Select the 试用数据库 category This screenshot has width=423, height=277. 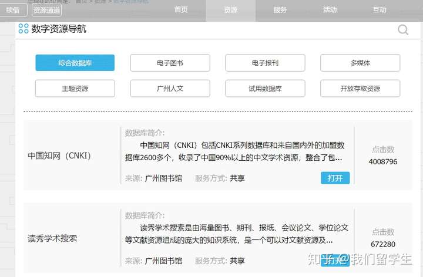(265, 89)
